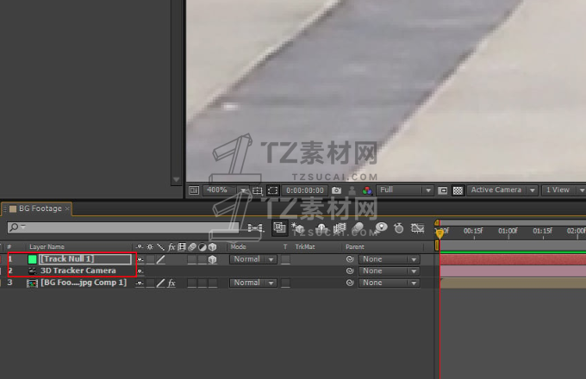This screenshot has width=586, height=379.
Task: Toggle shy switch on BG Footage layer
Action: point(140,283)
